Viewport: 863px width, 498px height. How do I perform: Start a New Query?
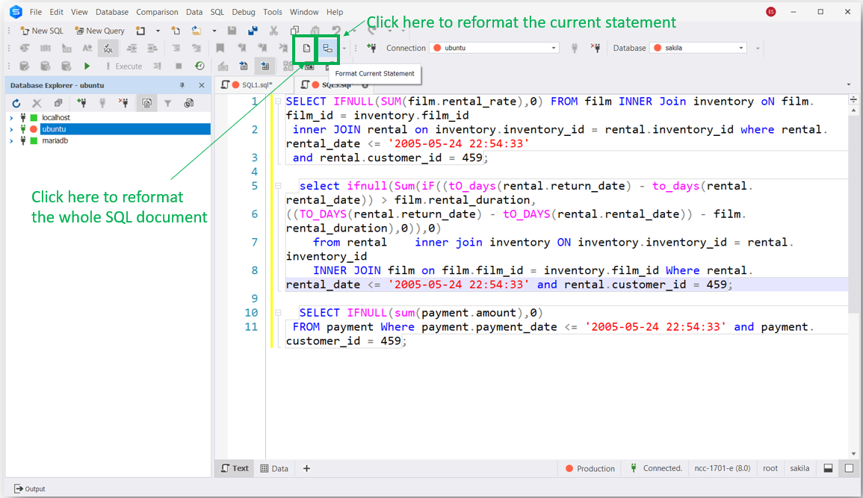pos(99,30)
